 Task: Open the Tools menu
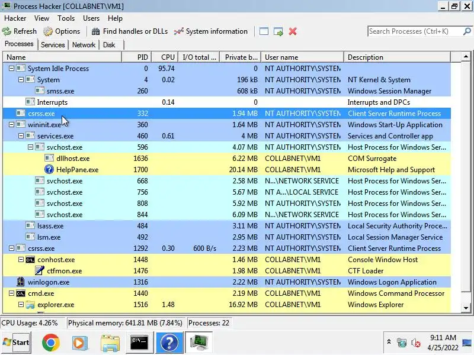click(x=66, y=18)
